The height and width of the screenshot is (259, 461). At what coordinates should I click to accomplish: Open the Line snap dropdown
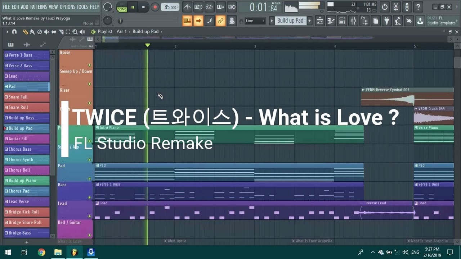coord(255,21)
